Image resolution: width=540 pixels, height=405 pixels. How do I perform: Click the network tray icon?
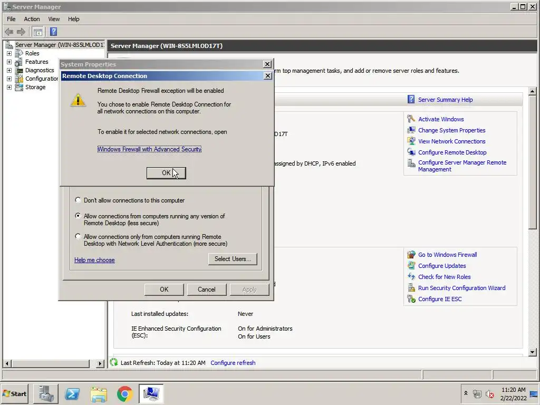(477, 394)
